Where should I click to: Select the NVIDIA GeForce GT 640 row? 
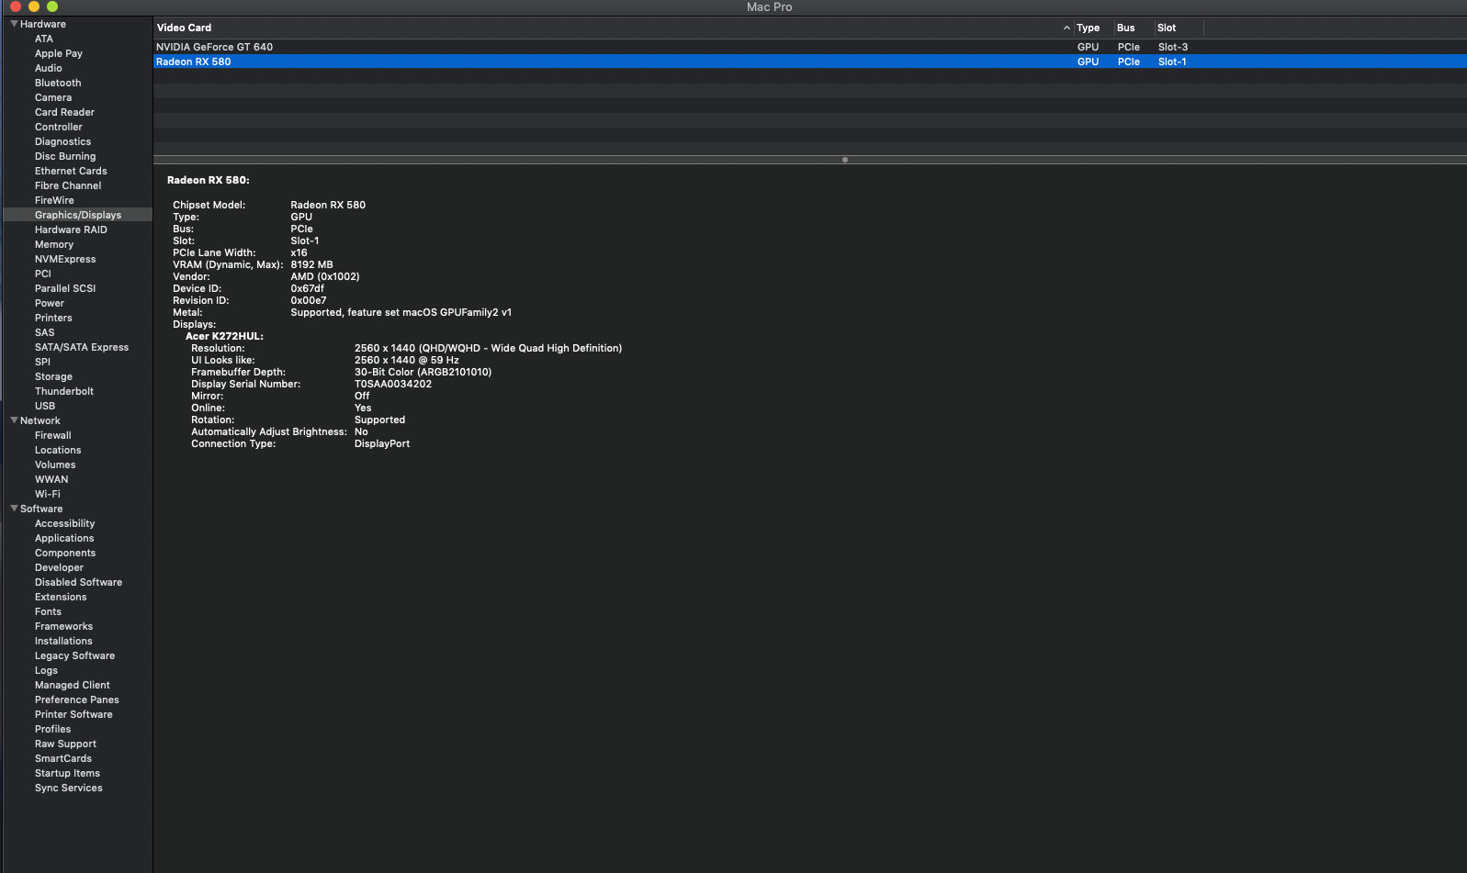click(x=809, y=47)
